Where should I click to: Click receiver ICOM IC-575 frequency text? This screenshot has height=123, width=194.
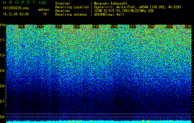coord(124,11)
